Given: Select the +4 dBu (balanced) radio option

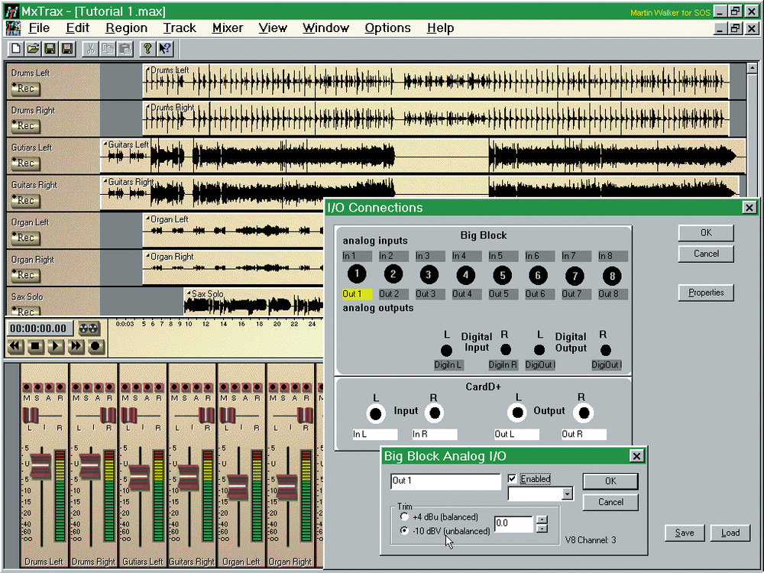Looking at the screenshot, I should (x=404, y=517).
